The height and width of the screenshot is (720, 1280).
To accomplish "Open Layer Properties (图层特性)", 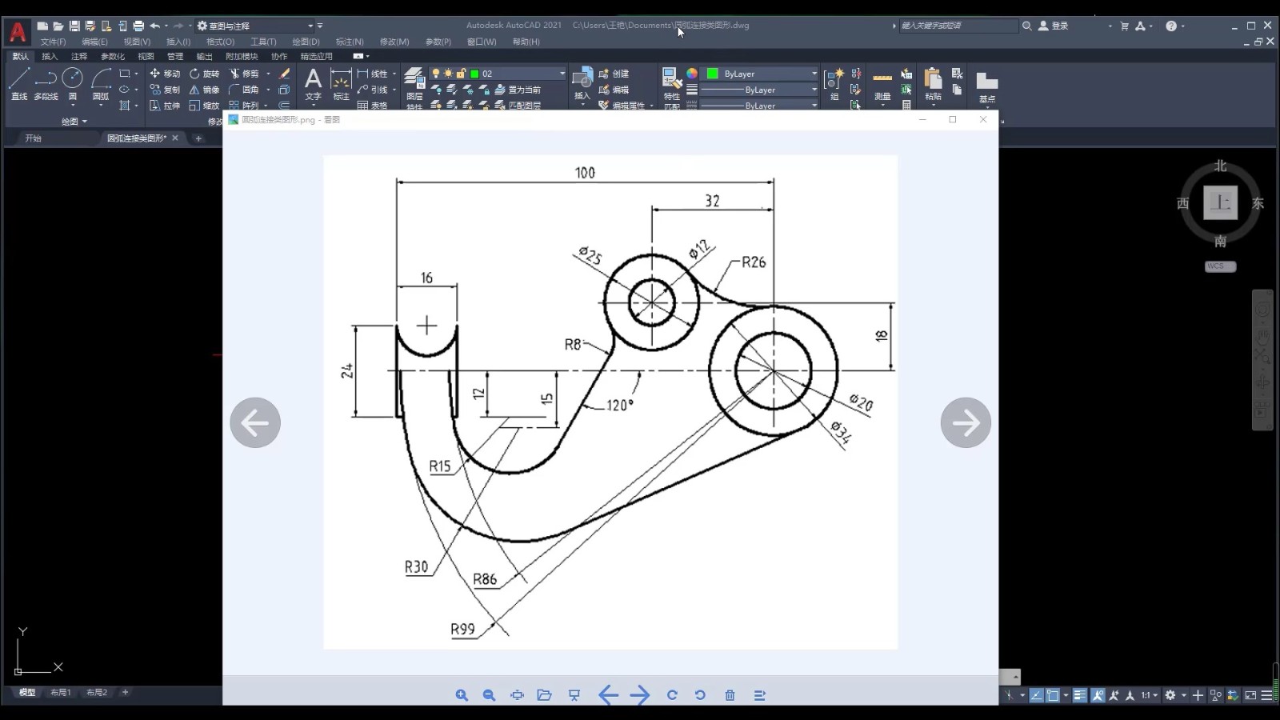I will coord(414,86).
